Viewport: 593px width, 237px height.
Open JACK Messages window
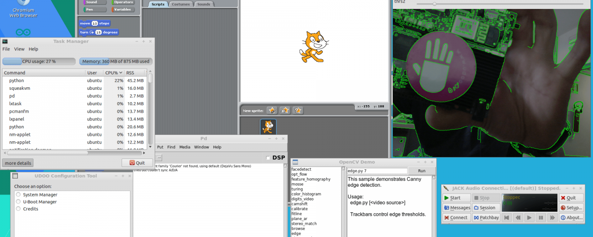pos(457,208)
